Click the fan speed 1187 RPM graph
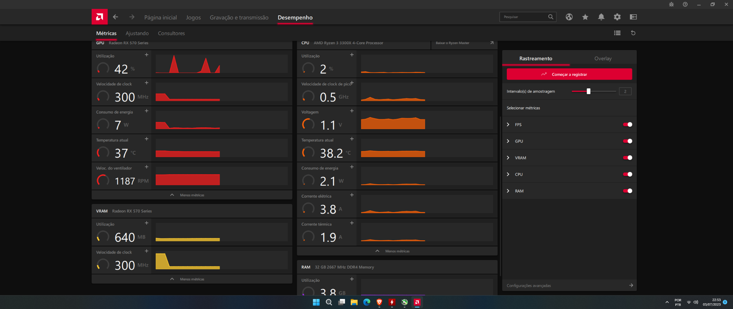 point(222,176)
